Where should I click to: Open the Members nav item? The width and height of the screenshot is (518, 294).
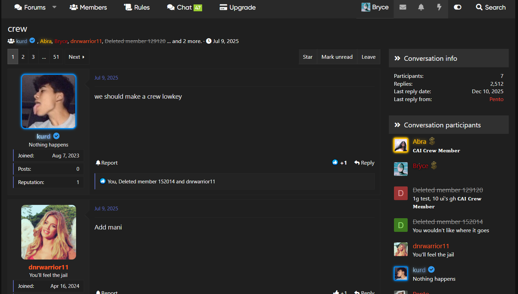tap(88, 8)
